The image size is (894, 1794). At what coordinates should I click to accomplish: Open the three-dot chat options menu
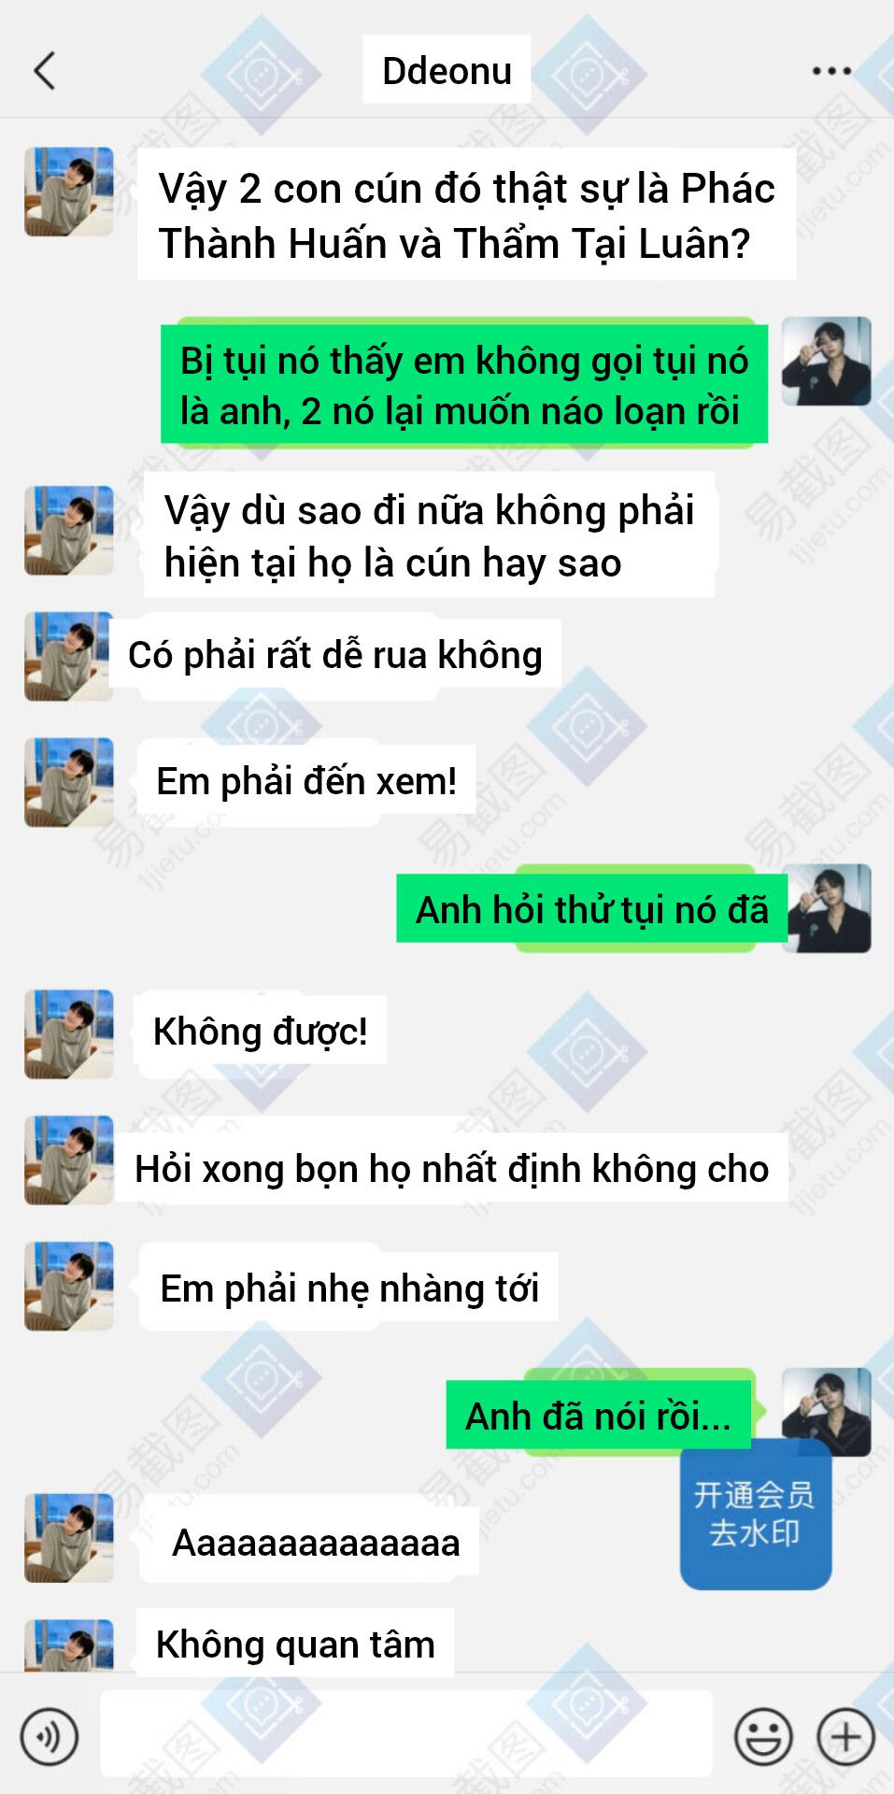pos(830,71)
